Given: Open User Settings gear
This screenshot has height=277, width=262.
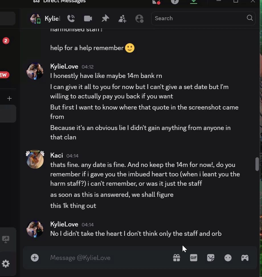Looking at the screenshot, I should click(6, 264).
